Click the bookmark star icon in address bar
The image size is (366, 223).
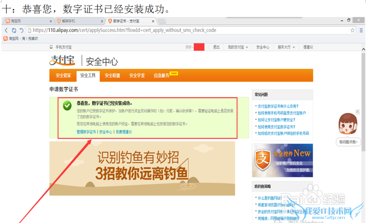tap(352, 30)
